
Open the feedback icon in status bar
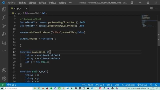(x=151, y=85)
